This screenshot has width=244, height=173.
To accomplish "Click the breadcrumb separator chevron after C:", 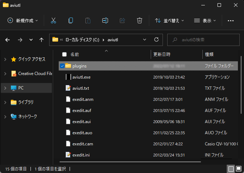I will (103, 40).
